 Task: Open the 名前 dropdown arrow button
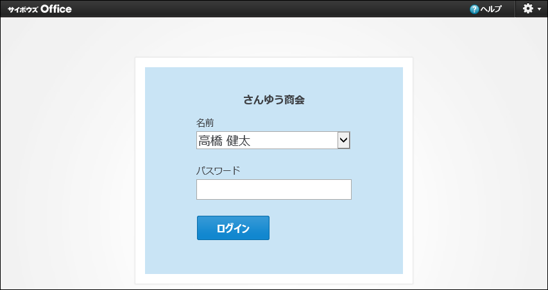click(344, 140)
